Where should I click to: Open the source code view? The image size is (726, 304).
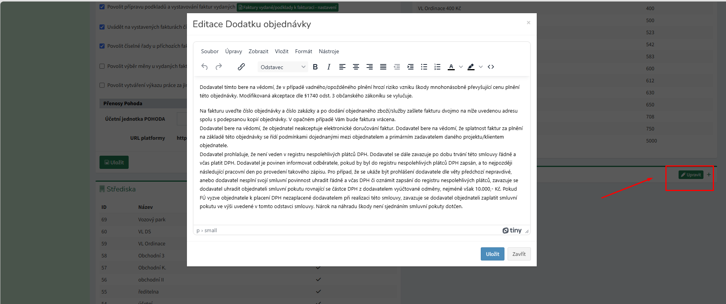click(491, 67)
